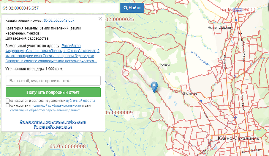Open Детали отчета и юридическая информация
Image resolution: width=269 pixels, height=156 pixels.
pyautogui.click(x=53, y=122)
